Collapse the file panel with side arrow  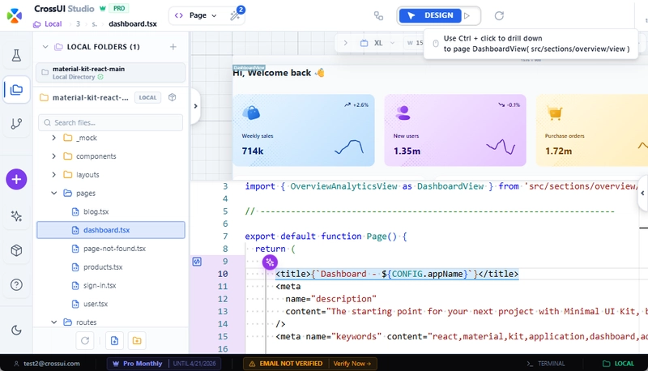coord(195,106)
